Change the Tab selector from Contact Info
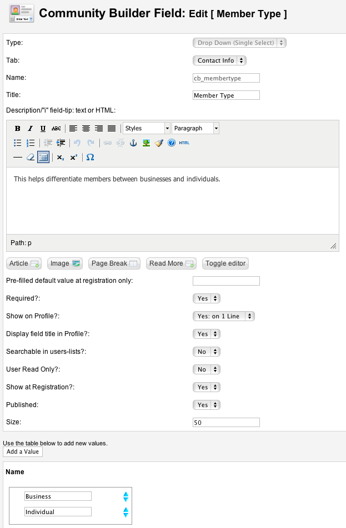 [219, 60]
